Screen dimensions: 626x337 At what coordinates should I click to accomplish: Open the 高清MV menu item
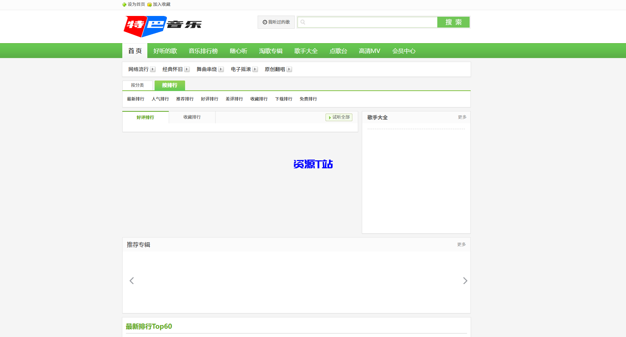369,51
